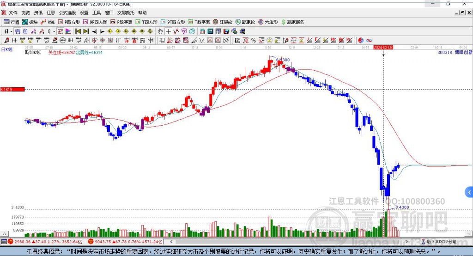473x256 pixels.
Task: Click the blue side panel expand arrow
Action: click(469, 192)
